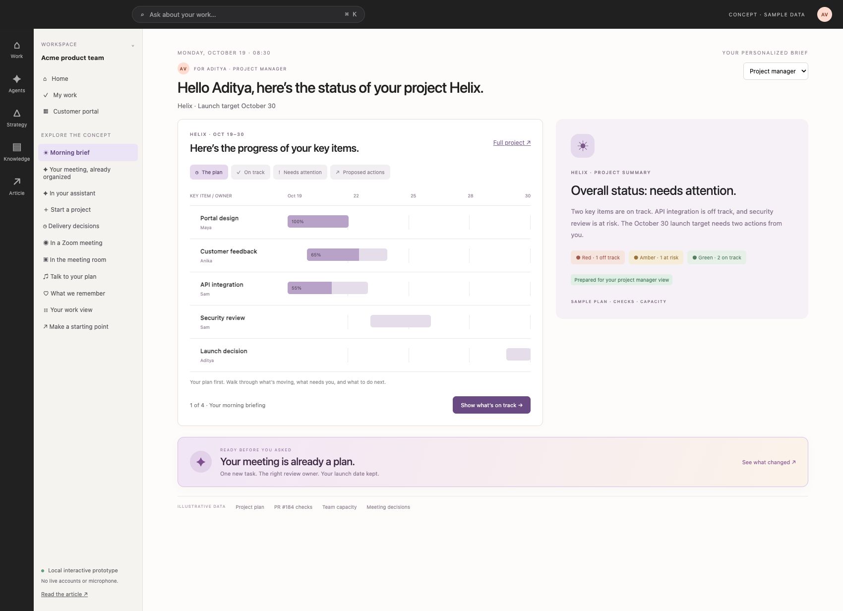Open In a Zoom meeting item
843x611 pixels.
(88, 243)
